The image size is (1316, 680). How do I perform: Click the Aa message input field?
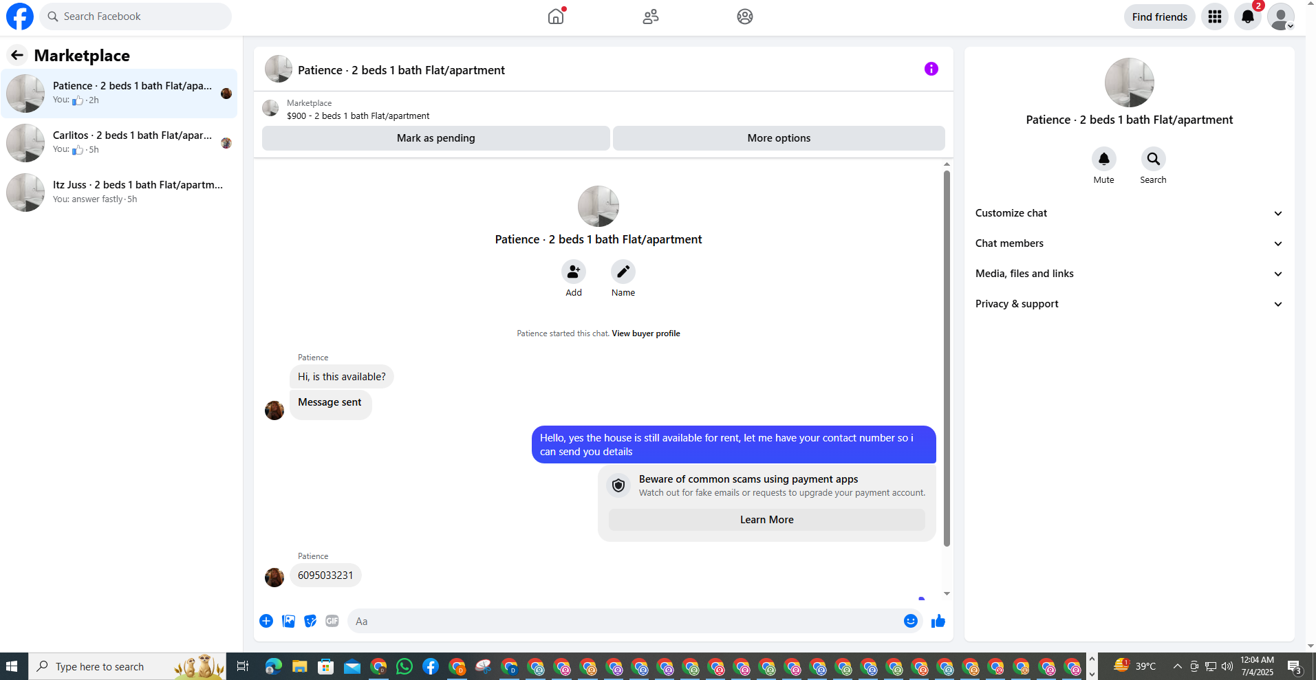[625, 621]
